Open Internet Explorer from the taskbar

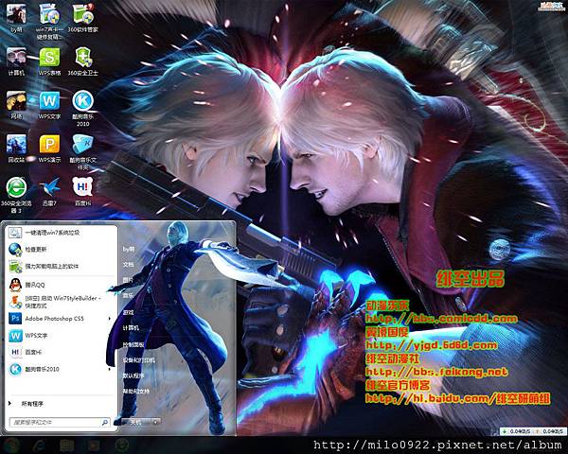(x=40, y=445)
